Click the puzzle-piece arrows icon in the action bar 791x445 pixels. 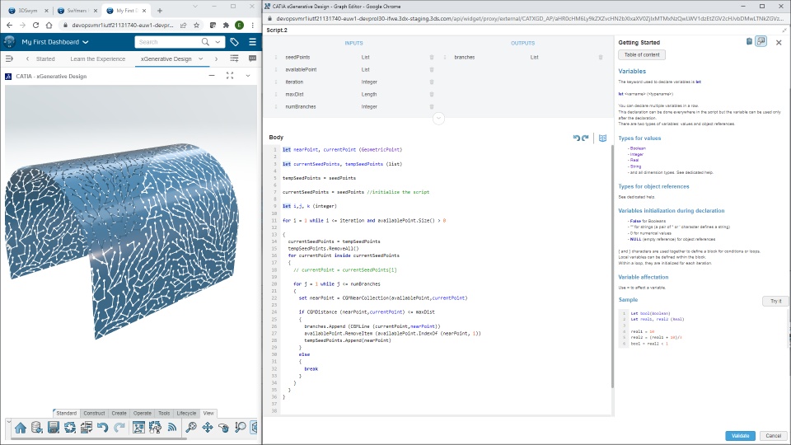point(155,428)
